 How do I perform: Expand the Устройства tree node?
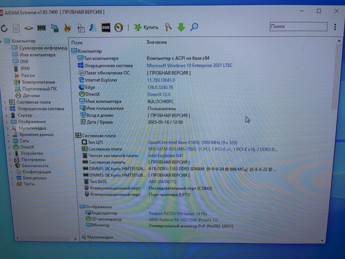tap(10, 154)
